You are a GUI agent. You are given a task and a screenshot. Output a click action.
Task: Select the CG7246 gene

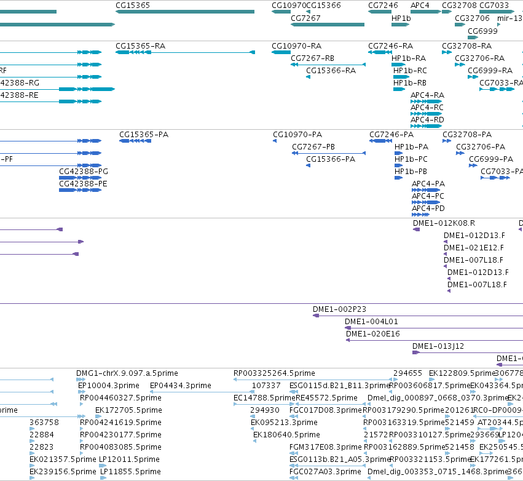click(380, 12)
